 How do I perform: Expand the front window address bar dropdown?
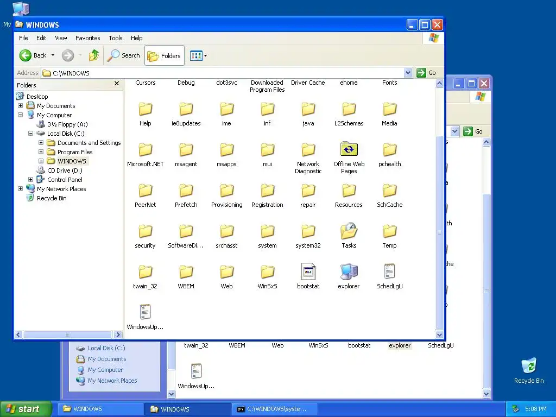click(x=408, y=73)
